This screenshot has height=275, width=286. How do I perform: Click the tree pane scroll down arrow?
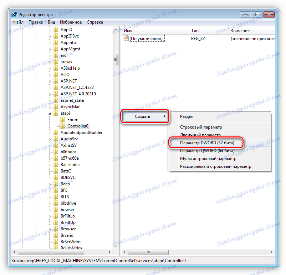(116, 246)
